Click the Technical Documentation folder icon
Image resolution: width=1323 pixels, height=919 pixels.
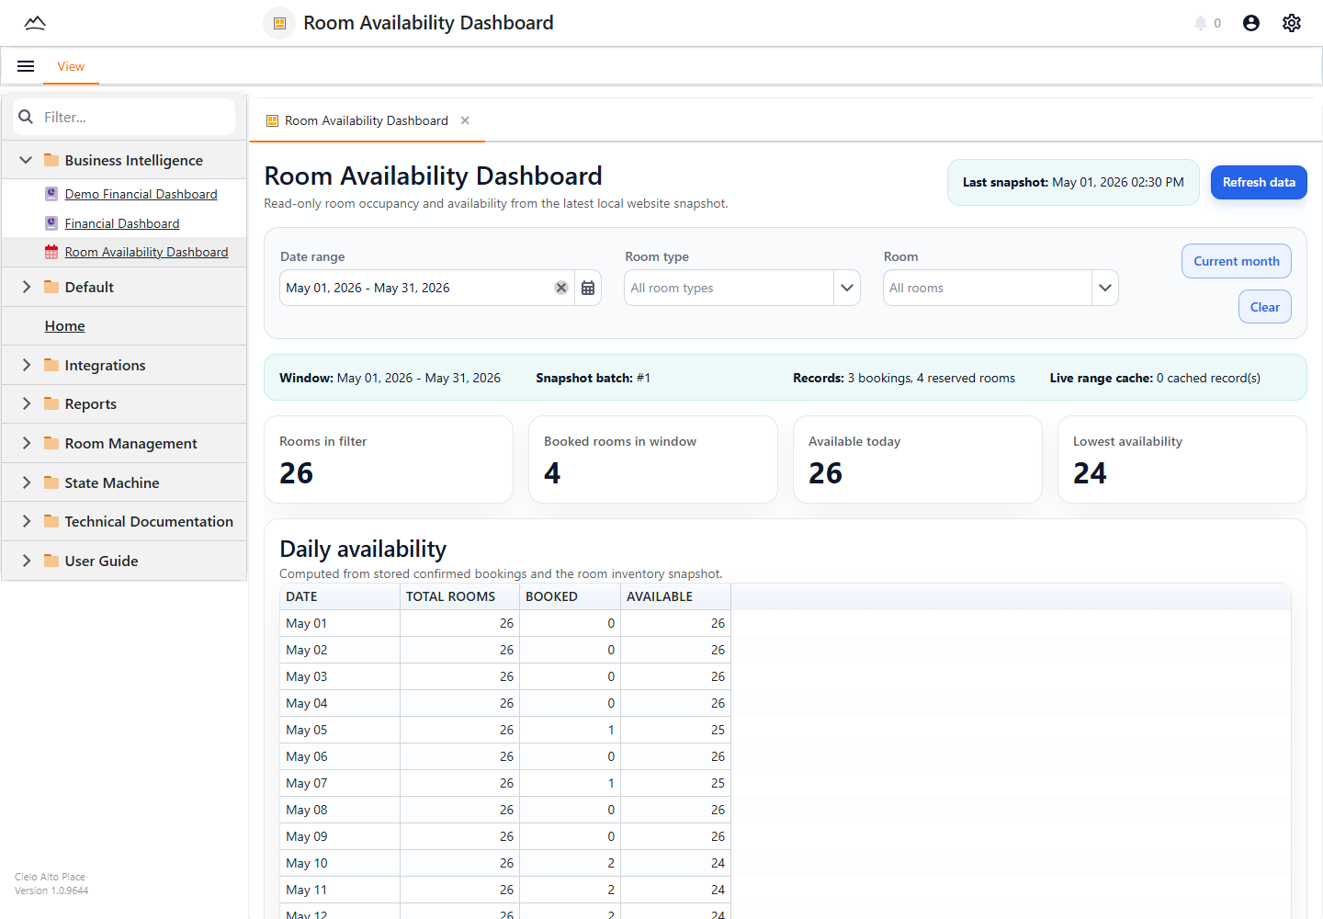coord(51,521)
